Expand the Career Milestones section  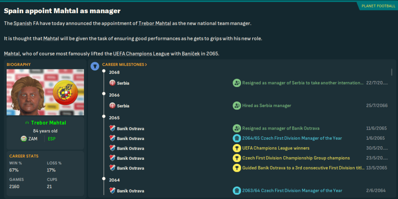[124, 64]
